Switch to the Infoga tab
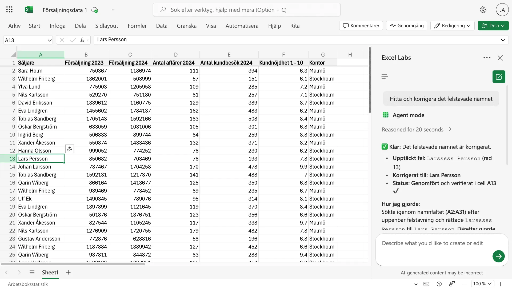 click(57, 26)
